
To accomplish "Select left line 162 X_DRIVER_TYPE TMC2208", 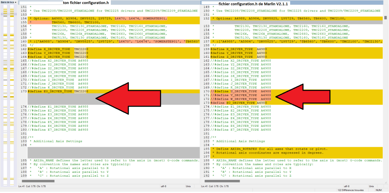I will [114, 49].
